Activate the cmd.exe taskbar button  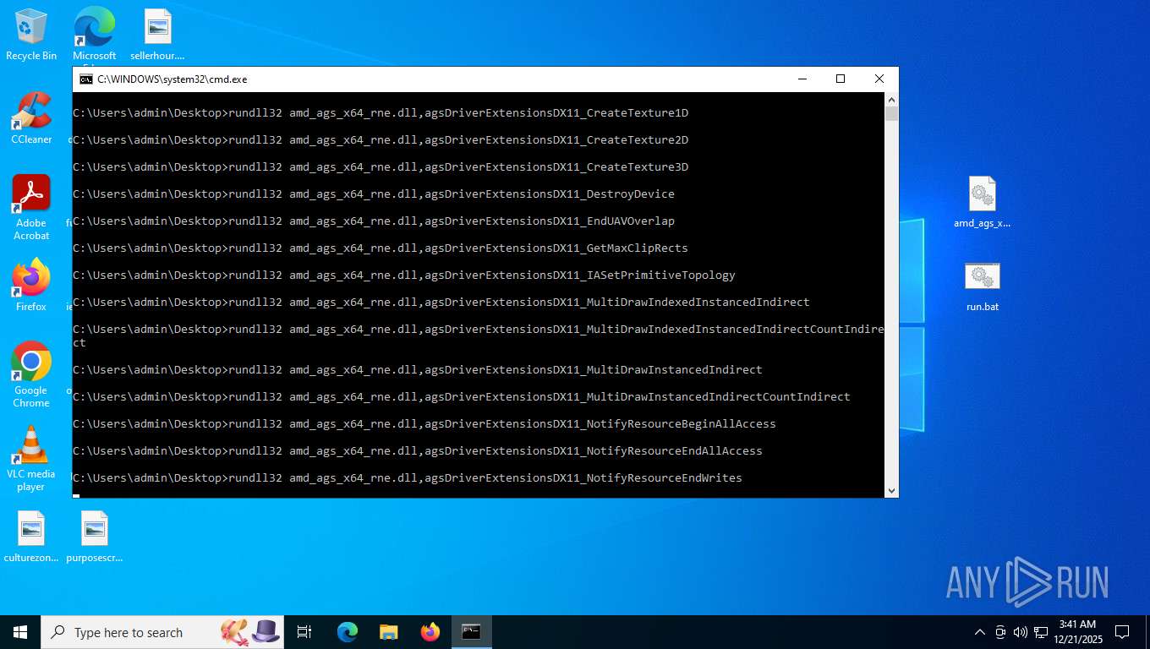coord(472,632)
